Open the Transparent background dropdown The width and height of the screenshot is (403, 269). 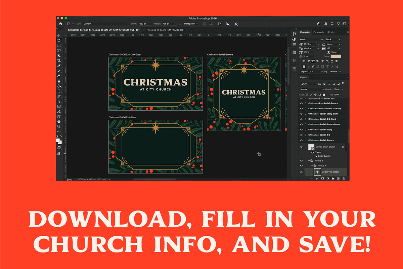coord(191,24)
